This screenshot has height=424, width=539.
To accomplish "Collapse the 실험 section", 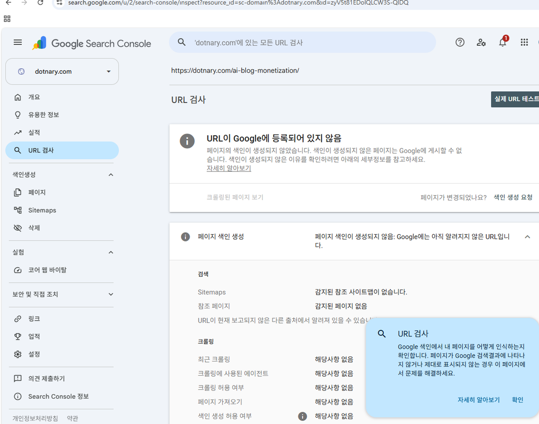I will (111, 252).
